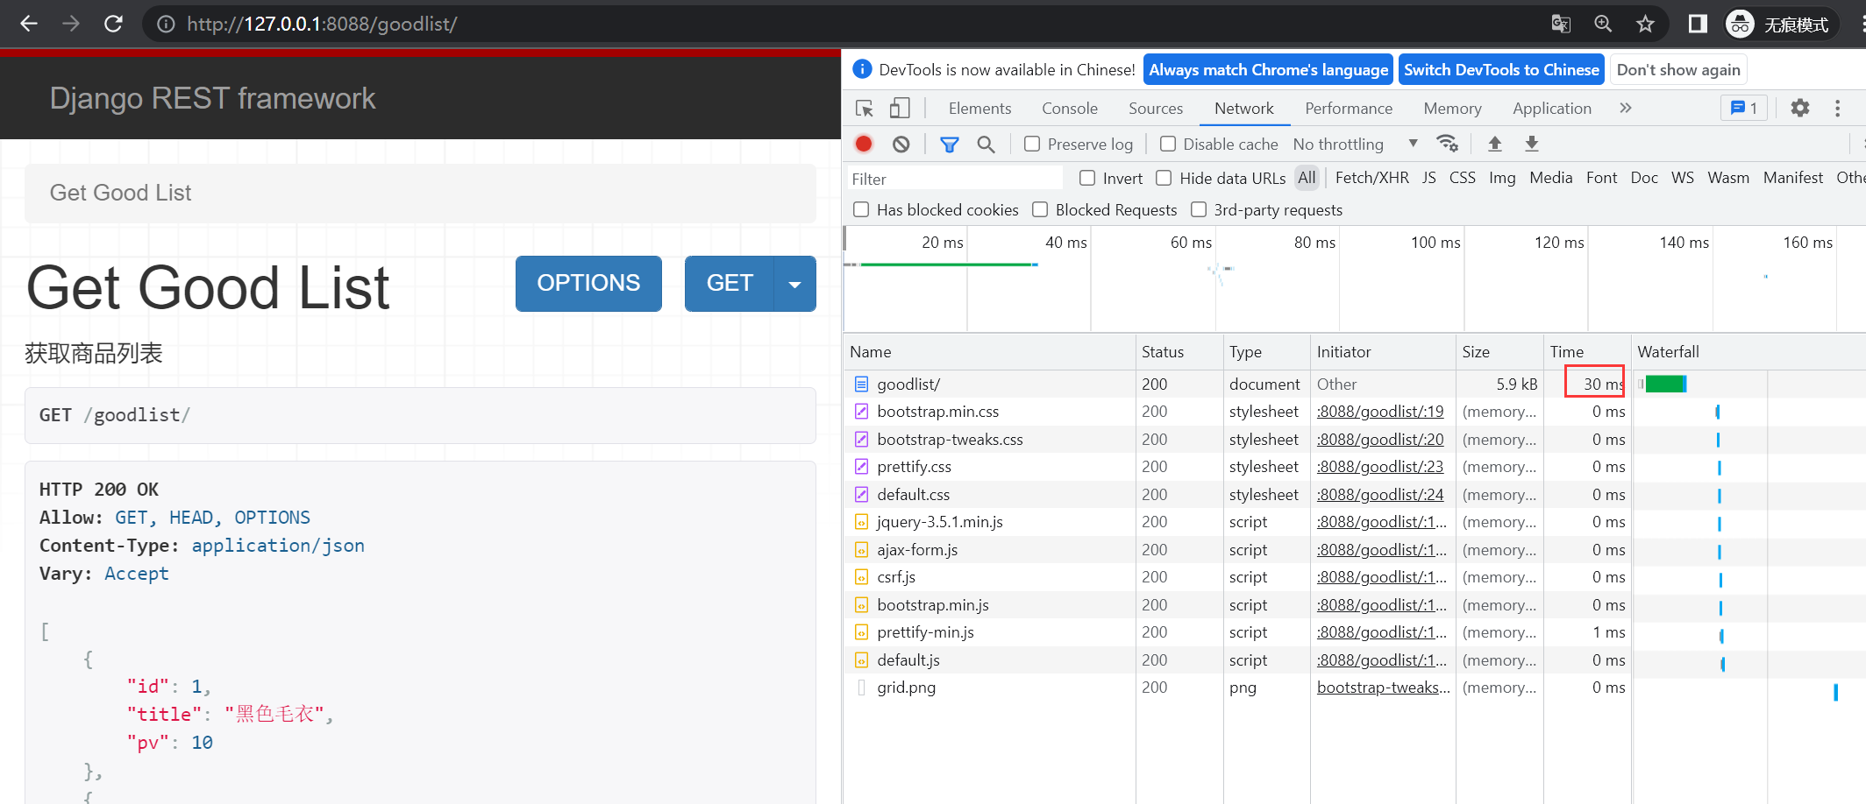Tick the Invert filter checkbox
This screenshot has height=804, width=1866.
pos(1087,178)
